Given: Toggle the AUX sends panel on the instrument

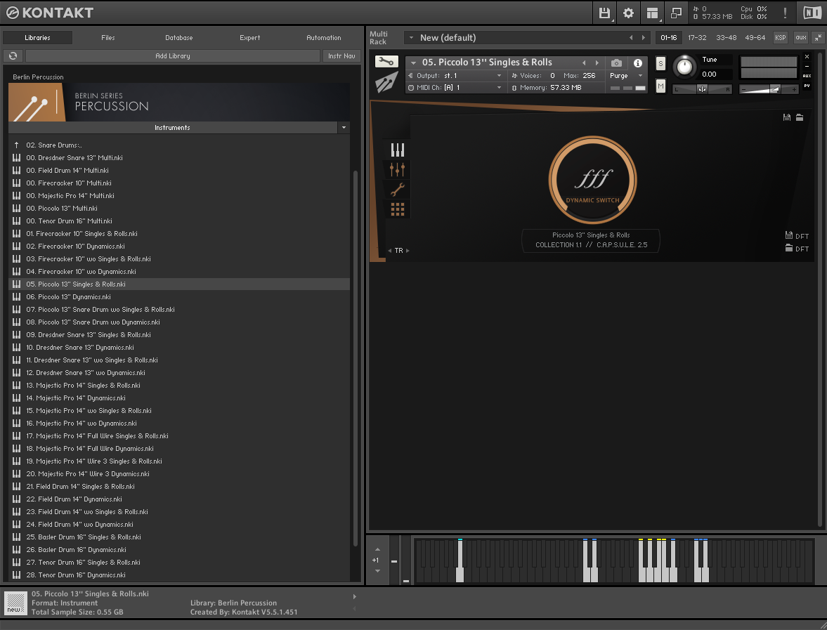Looking at the screenshot, I should pos(807,76).
